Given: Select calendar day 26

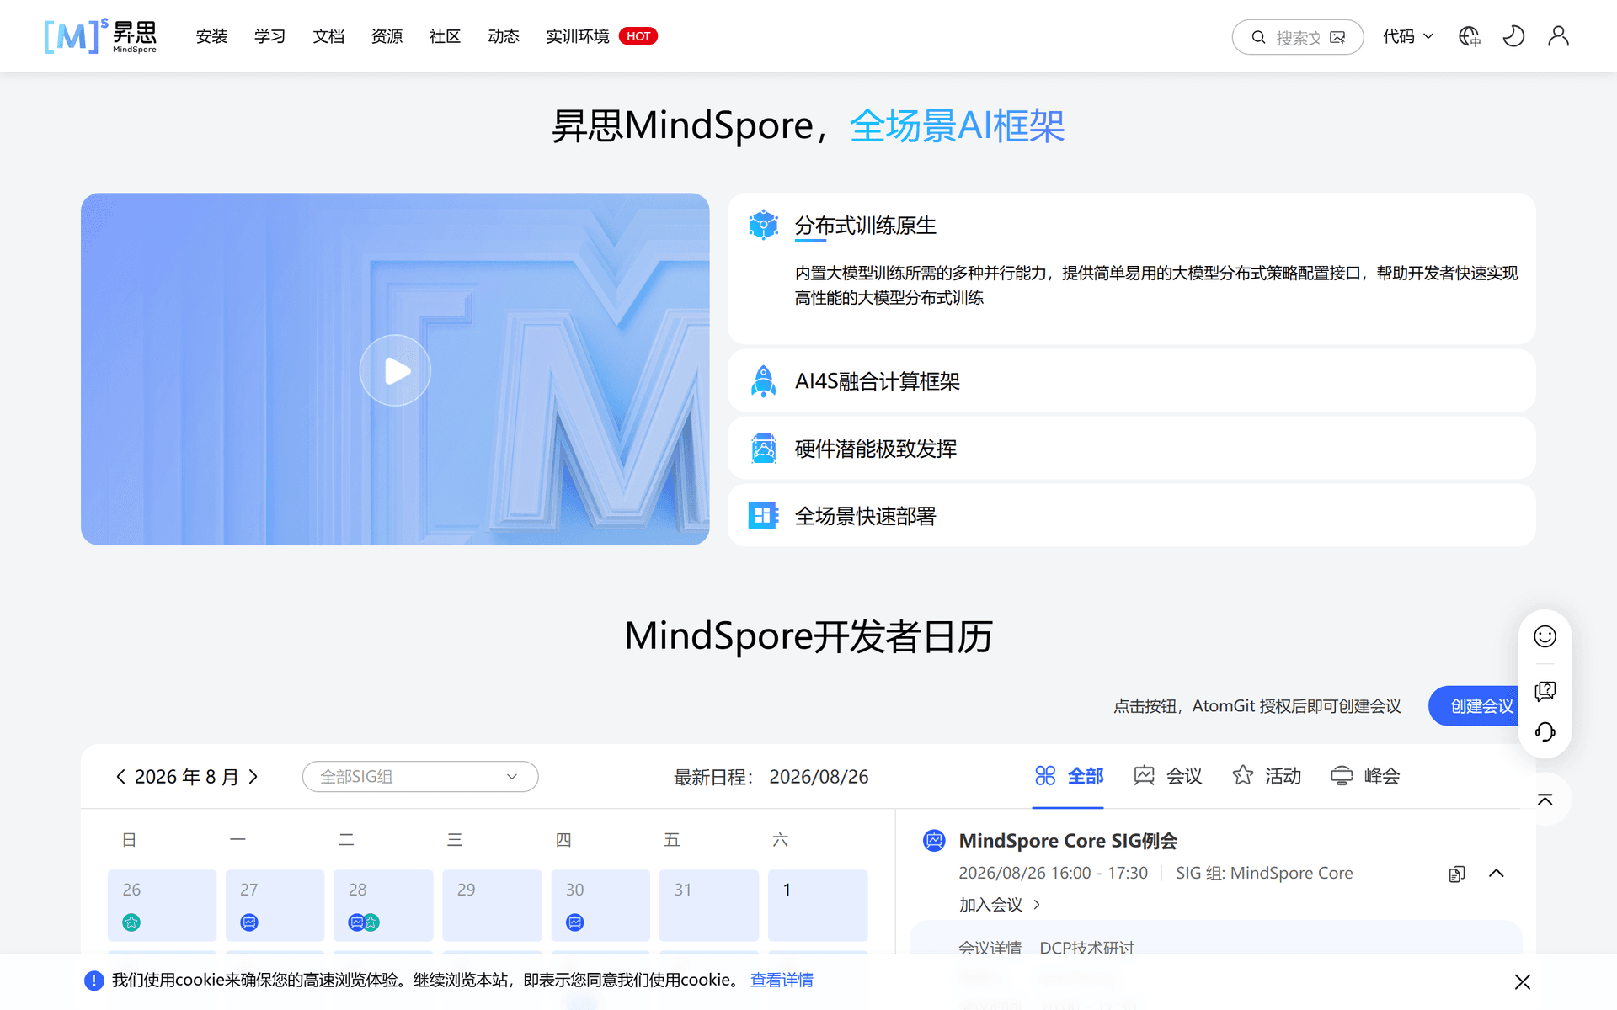Looking at the screenshot, I should click(x=162, y=905).
